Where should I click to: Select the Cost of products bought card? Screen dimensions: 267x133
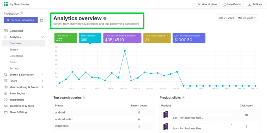click(x=189, y=38)
